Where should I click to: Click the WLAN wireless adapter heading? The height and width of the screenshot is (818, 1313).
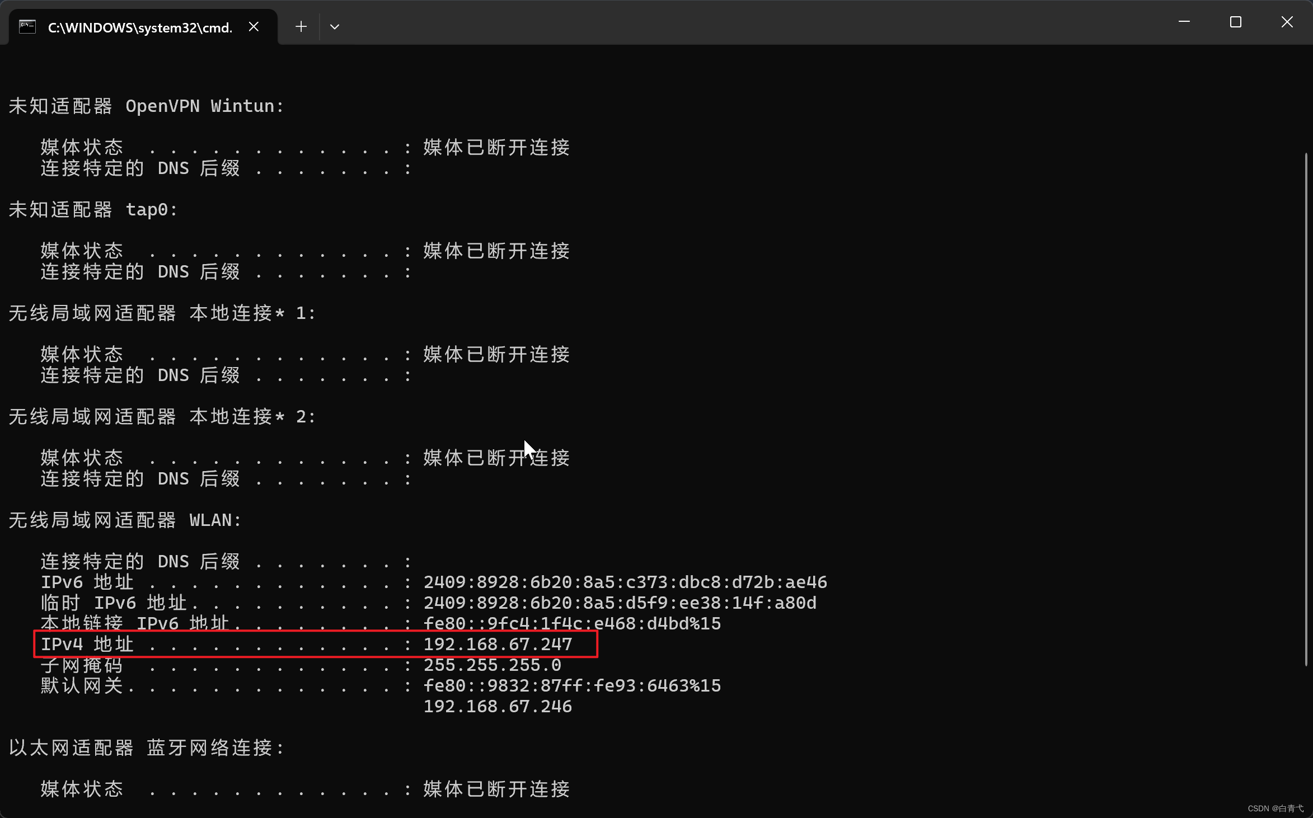coord(124,520)
